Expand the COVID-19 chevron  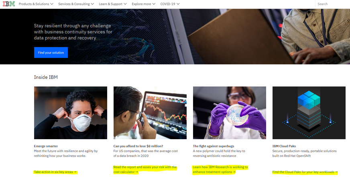point(178,4)
